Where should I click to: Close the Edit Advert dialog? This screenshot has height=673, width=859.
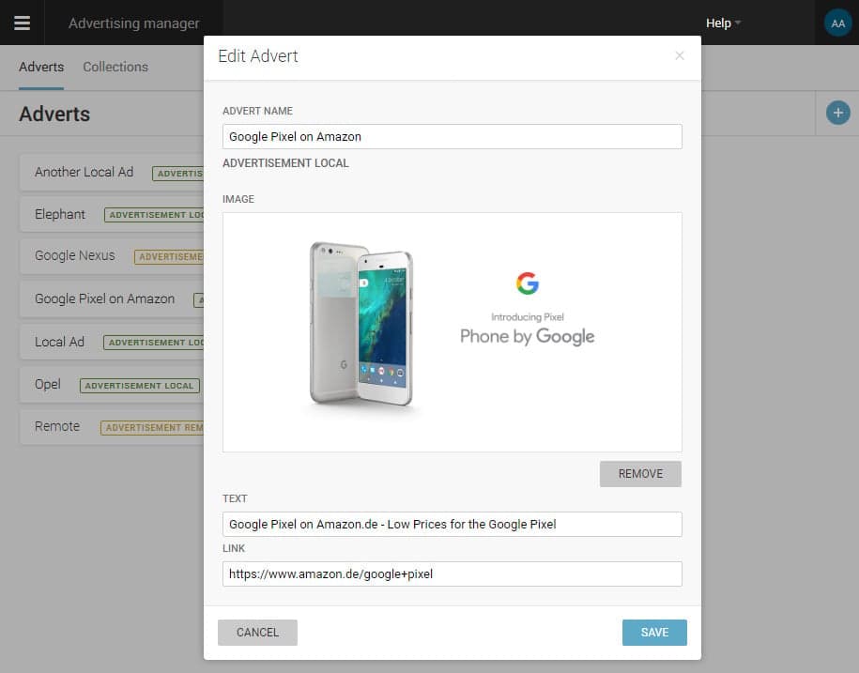pos(680,56)
